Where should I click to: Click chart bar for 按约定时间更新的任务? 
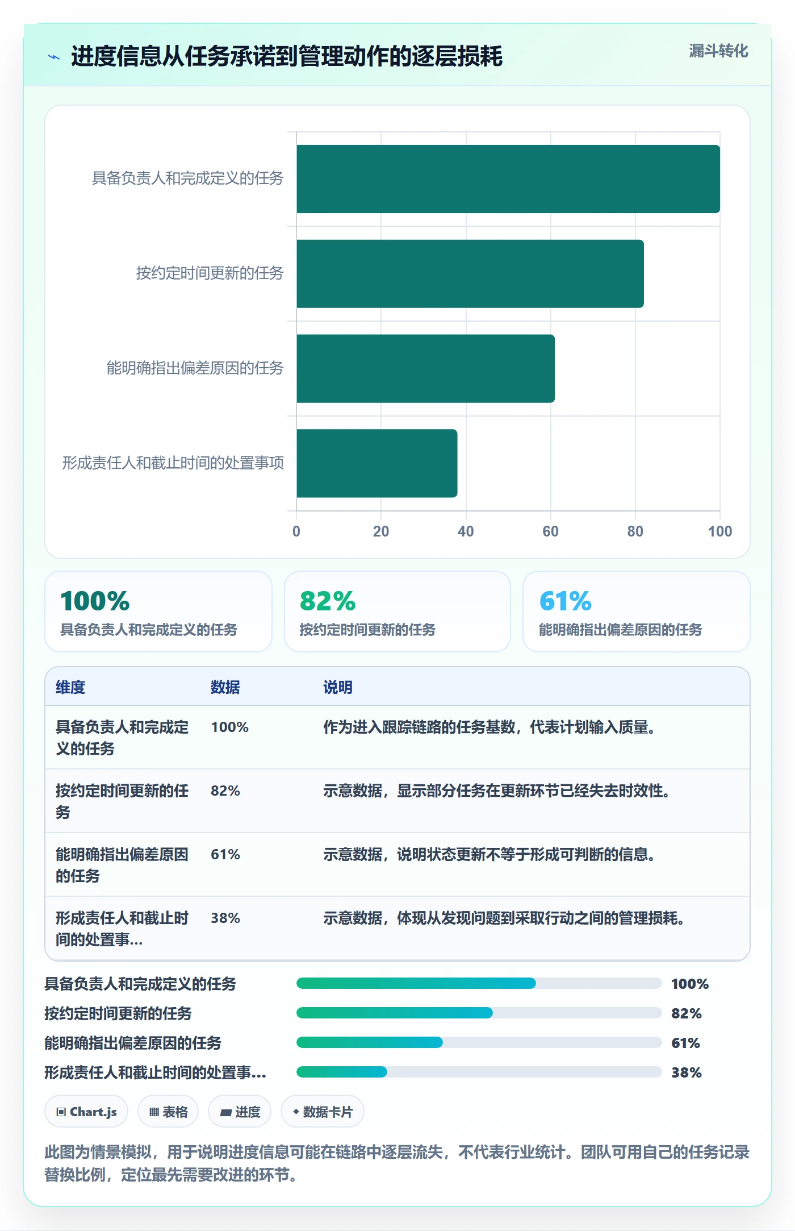[470, 274]
